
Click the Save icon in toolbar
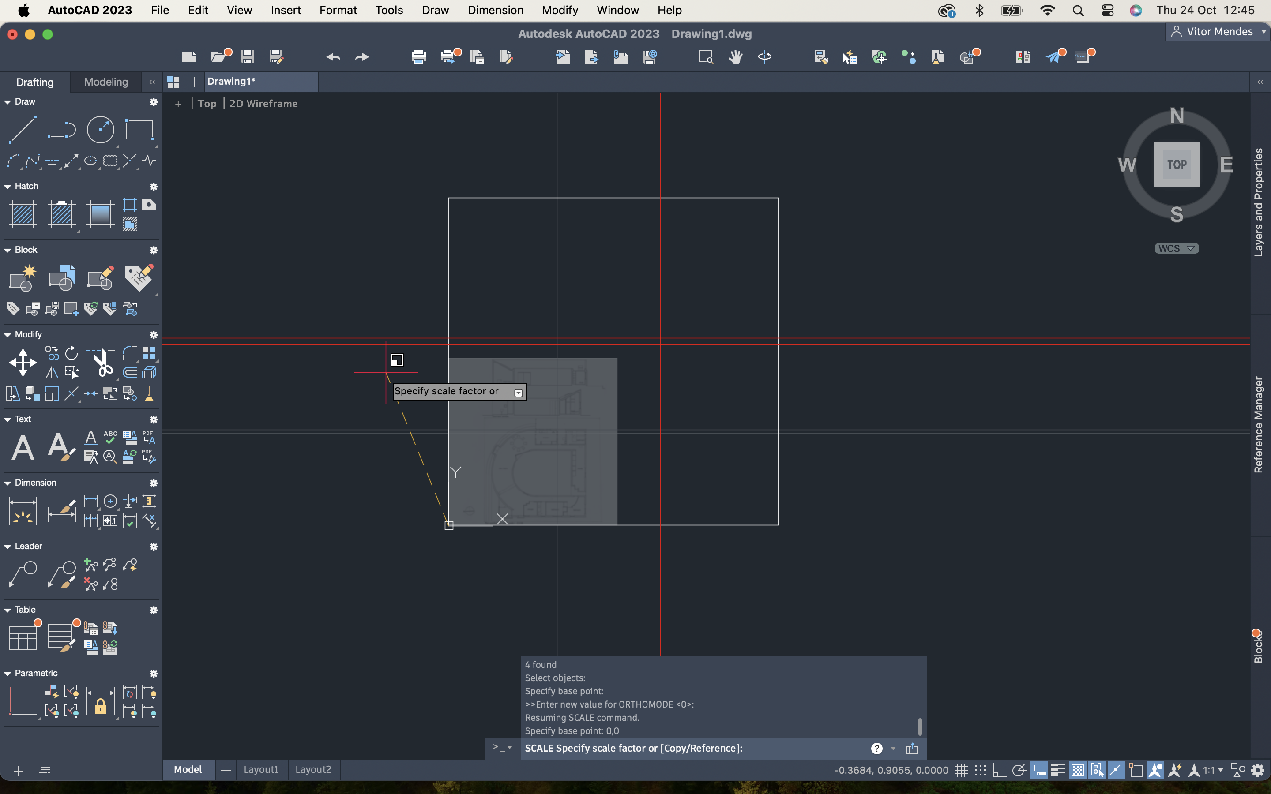(x=248, y=57)
